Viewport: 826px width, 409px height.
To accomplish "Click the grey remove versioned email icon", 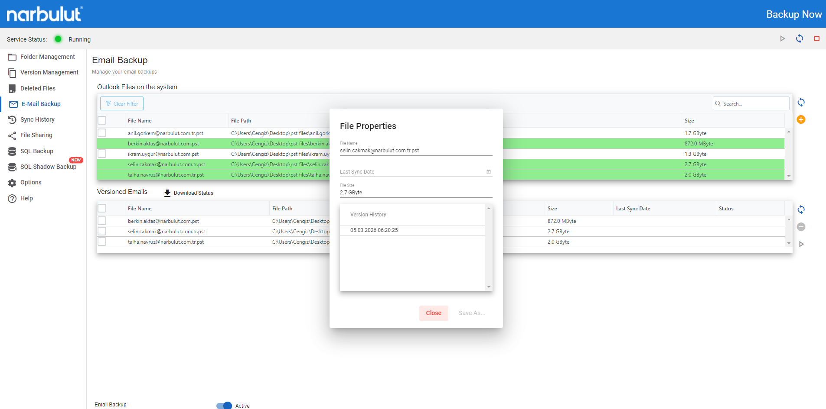I will coord(801,227).
